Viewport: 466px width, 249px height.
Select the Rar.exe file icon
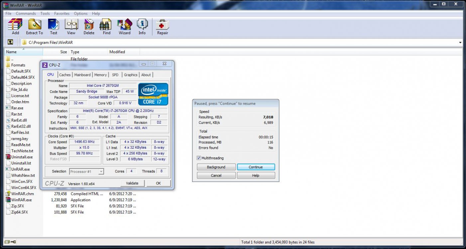(8, 108)
